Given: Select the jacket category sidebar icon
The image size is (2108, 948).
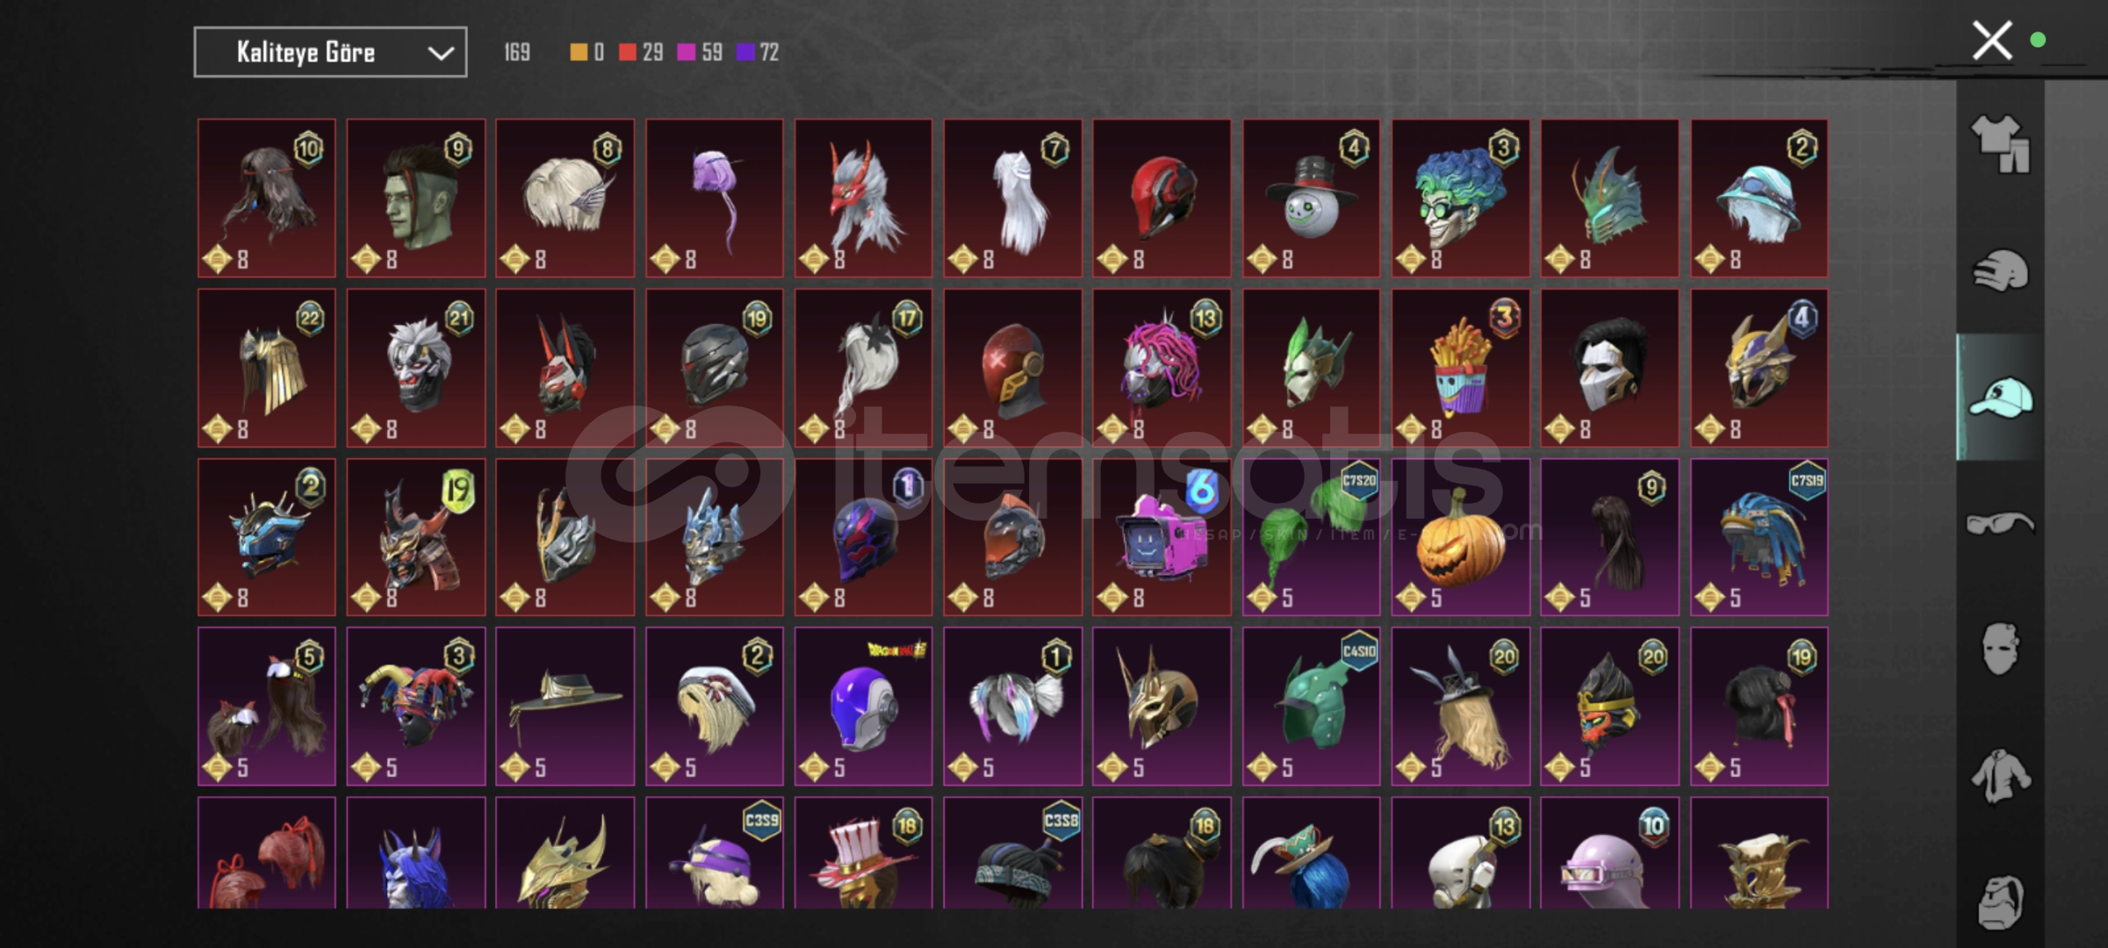Looking at the screenshot, I should (2000, 776).
